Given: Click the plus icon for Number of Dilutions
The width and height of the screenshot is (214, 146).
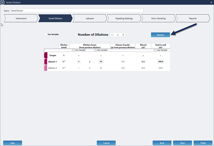Looking at the screenshot, I should pyautogui.click(x=123, y=35).
